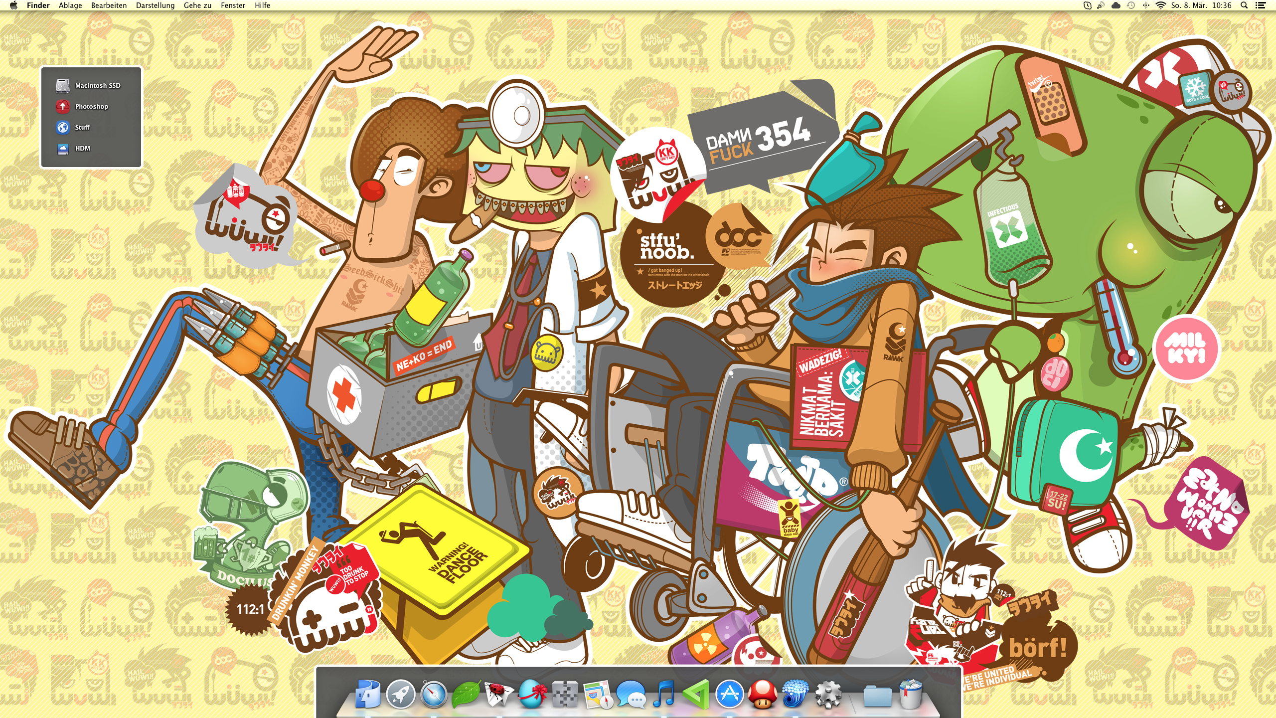Open System Preferences gear icon
Screen dimensions: 1276x718
tap(828, 694)
